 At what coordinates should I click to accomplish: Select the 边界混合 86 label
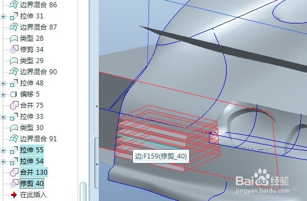coord(39,4)
